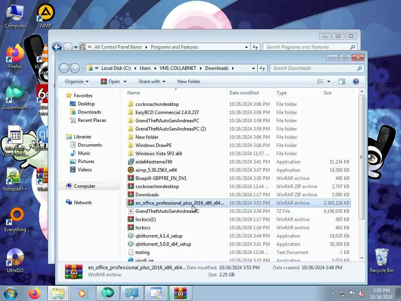This screenshot has width=401, height=301.
Task: Open the Organize menu
Action: pos(77,82)
